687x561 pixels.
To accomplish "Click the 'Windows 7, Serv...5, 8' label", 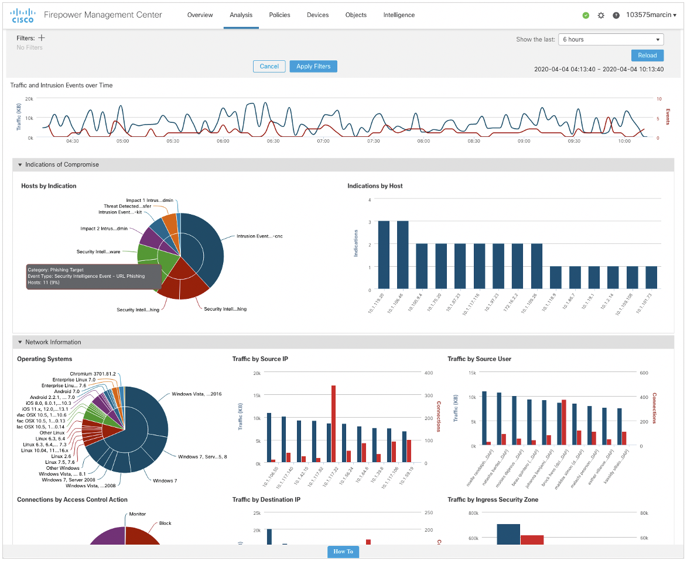I will (203, 457).
